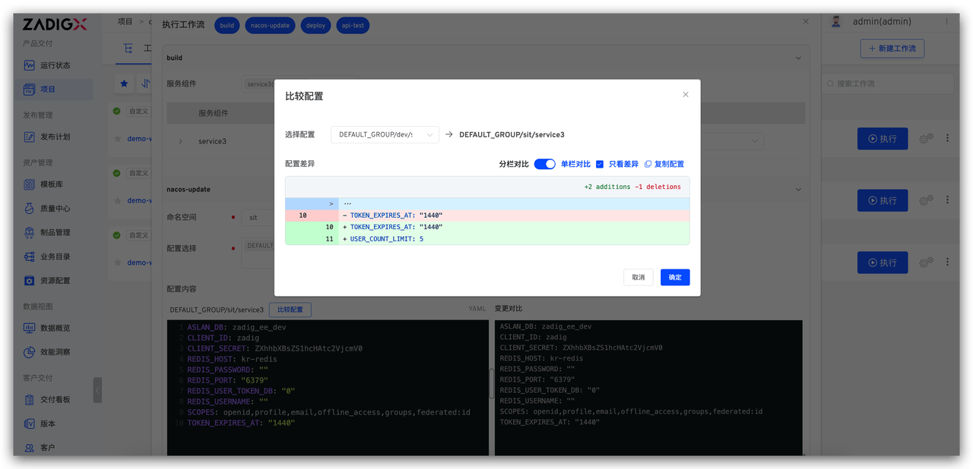Collapse the build section chevron
The image size is (973, 469).
(798, 58)
